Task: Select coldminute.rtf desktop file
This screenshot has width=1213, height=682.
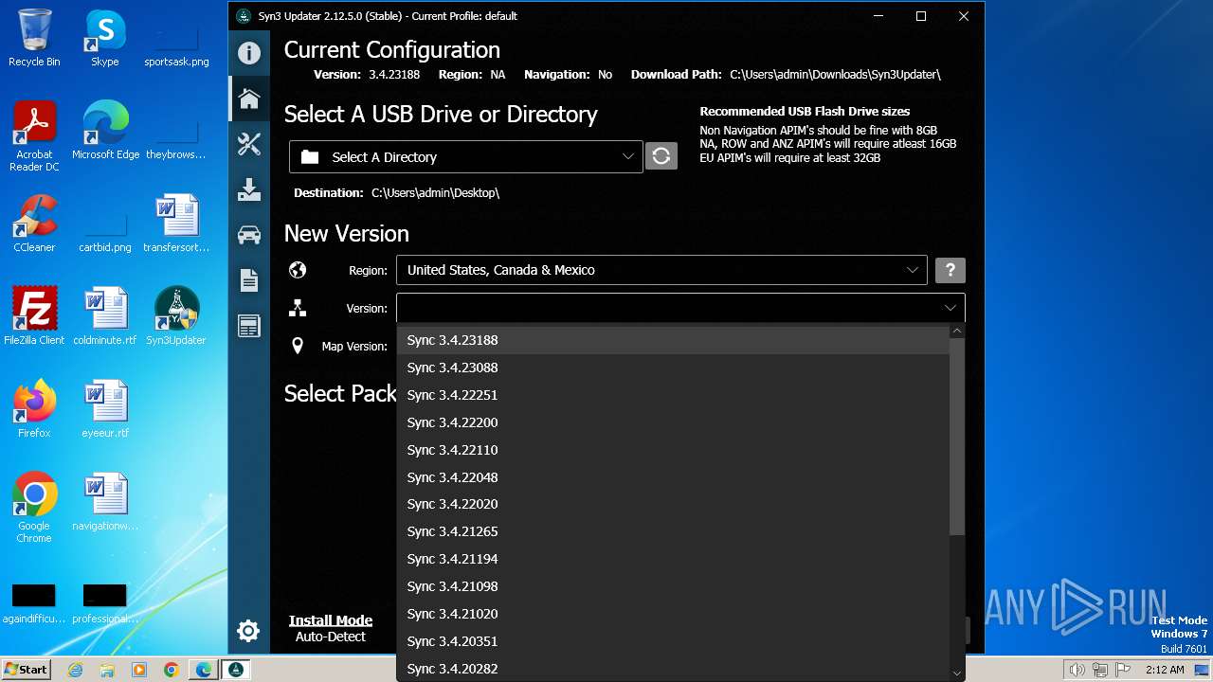Action: pyautogui.click(x=105, y=316)
